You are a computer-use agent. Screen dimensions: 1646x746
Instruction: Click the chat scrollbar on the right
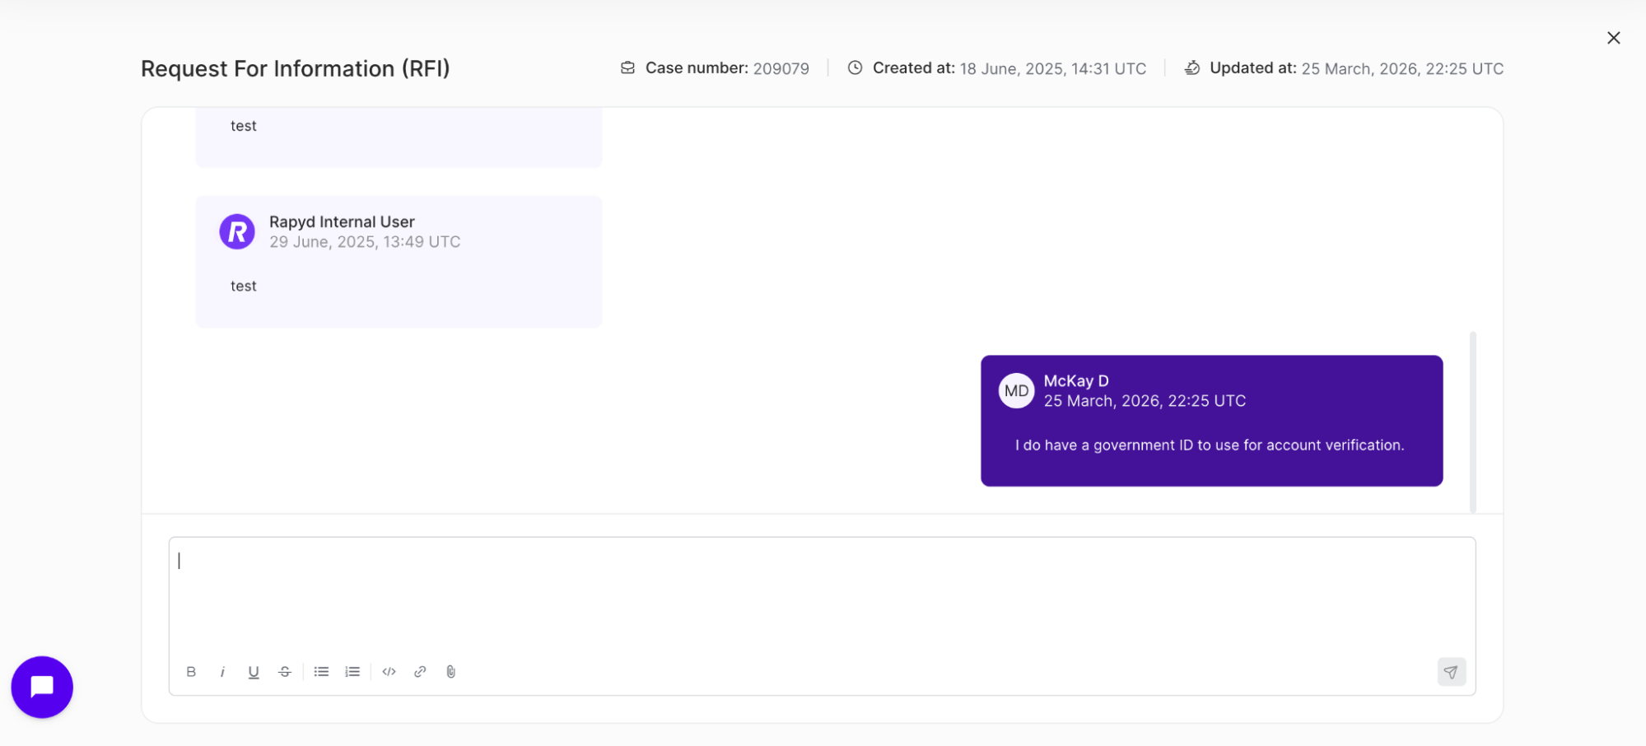click(1473, 420)
